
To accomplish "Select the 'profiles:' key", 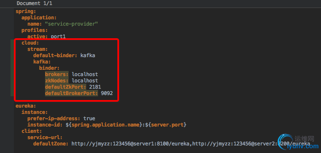I will 34,30.
